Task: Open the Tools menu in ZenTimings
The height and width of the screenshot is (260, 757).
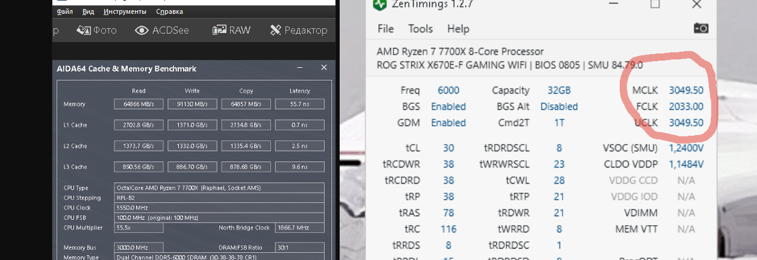Action: pyautogui.click(x=420, y=29)
